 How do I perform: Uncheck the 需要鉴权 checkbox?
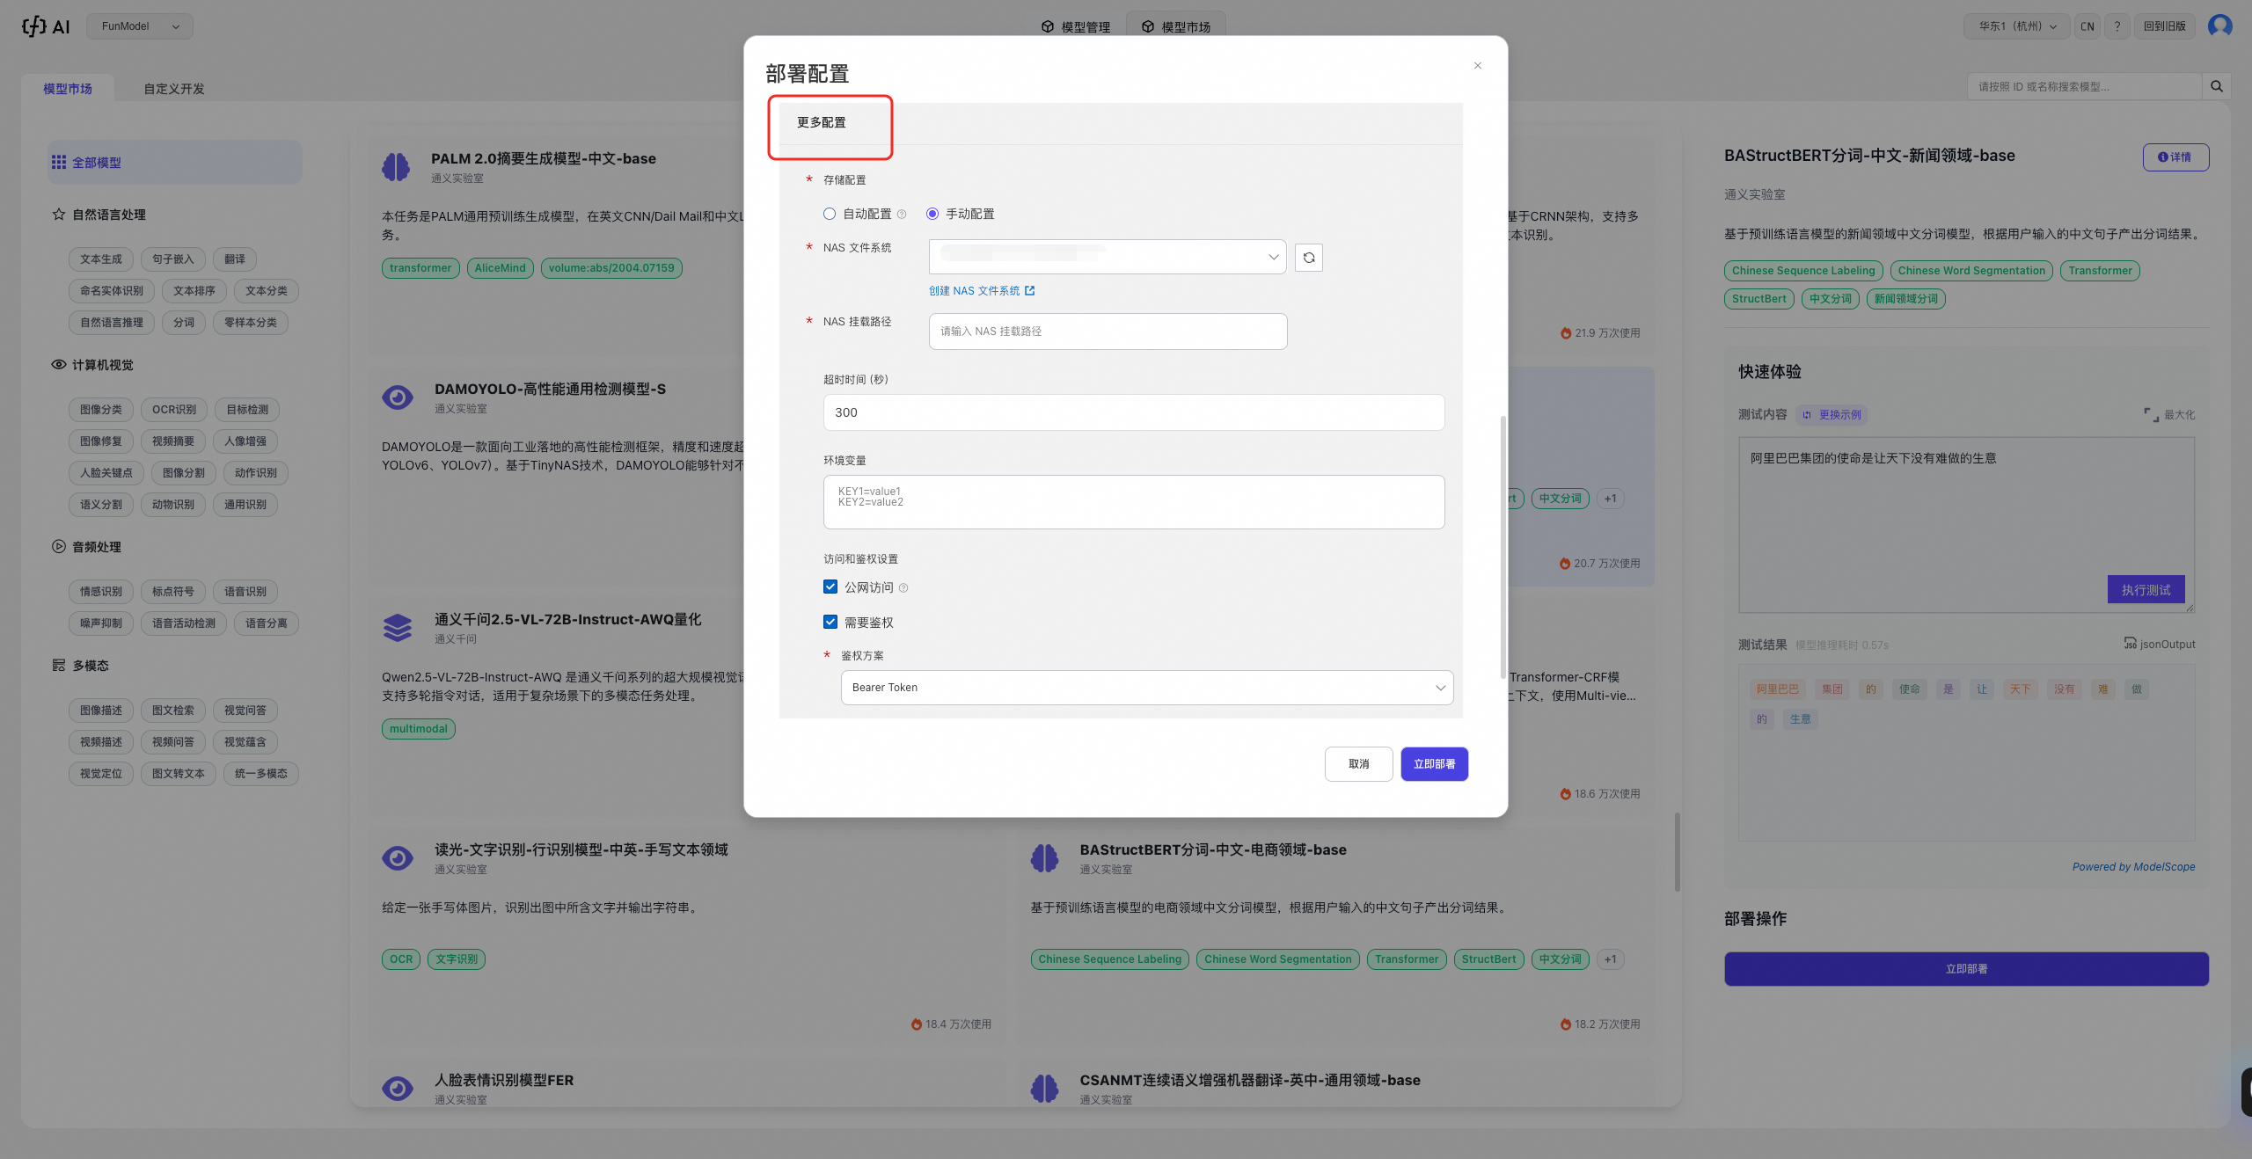tap(830, 622)
